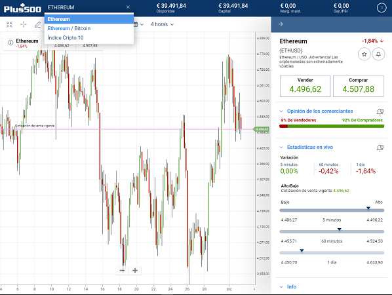Click the current price tag on axis

262,129
